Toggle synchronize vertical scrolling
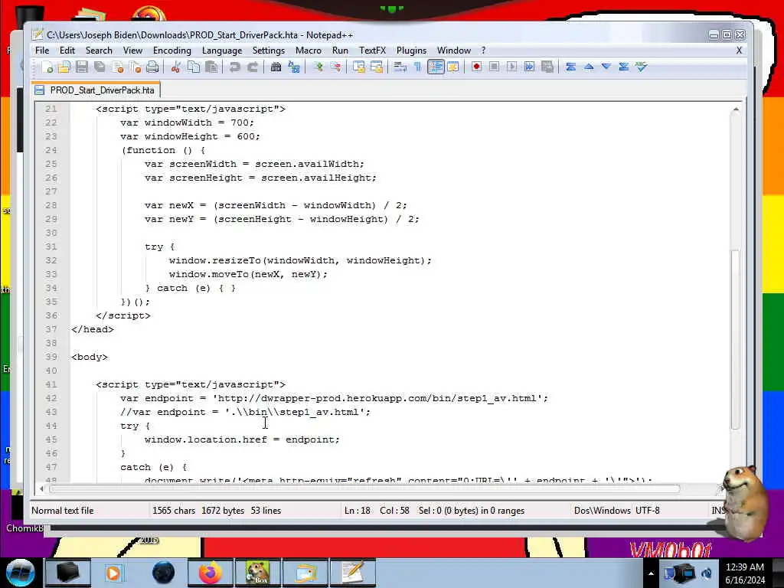Screen dimensions: 784x588 (358, 67)
